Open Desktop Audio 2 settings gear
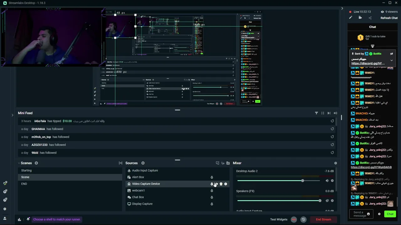This screenshot has height=225, width=401. [332, 181]
